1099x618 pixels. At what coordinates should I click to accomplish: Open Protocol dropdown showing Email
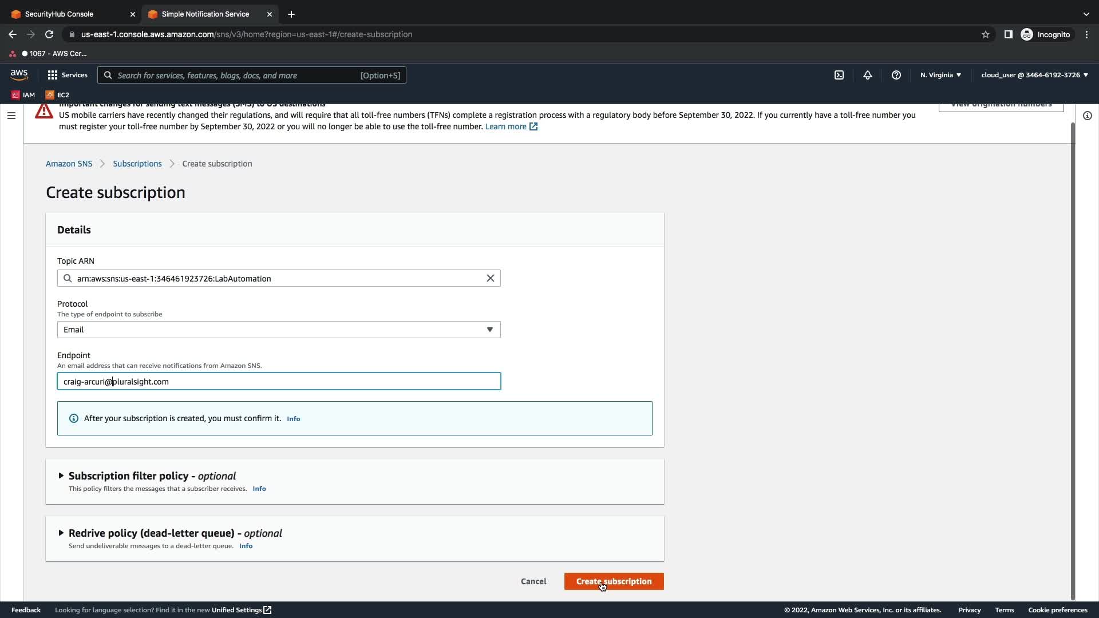click(279, 330)
